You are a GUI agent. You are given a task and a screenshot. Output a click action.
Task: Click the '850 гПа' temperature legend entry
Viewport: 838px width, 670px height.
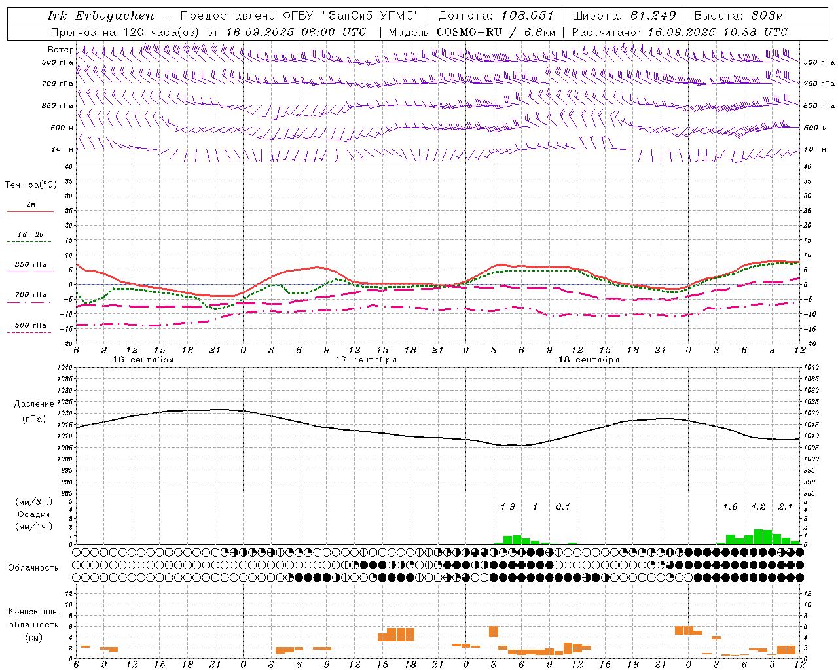coord(31,265)
